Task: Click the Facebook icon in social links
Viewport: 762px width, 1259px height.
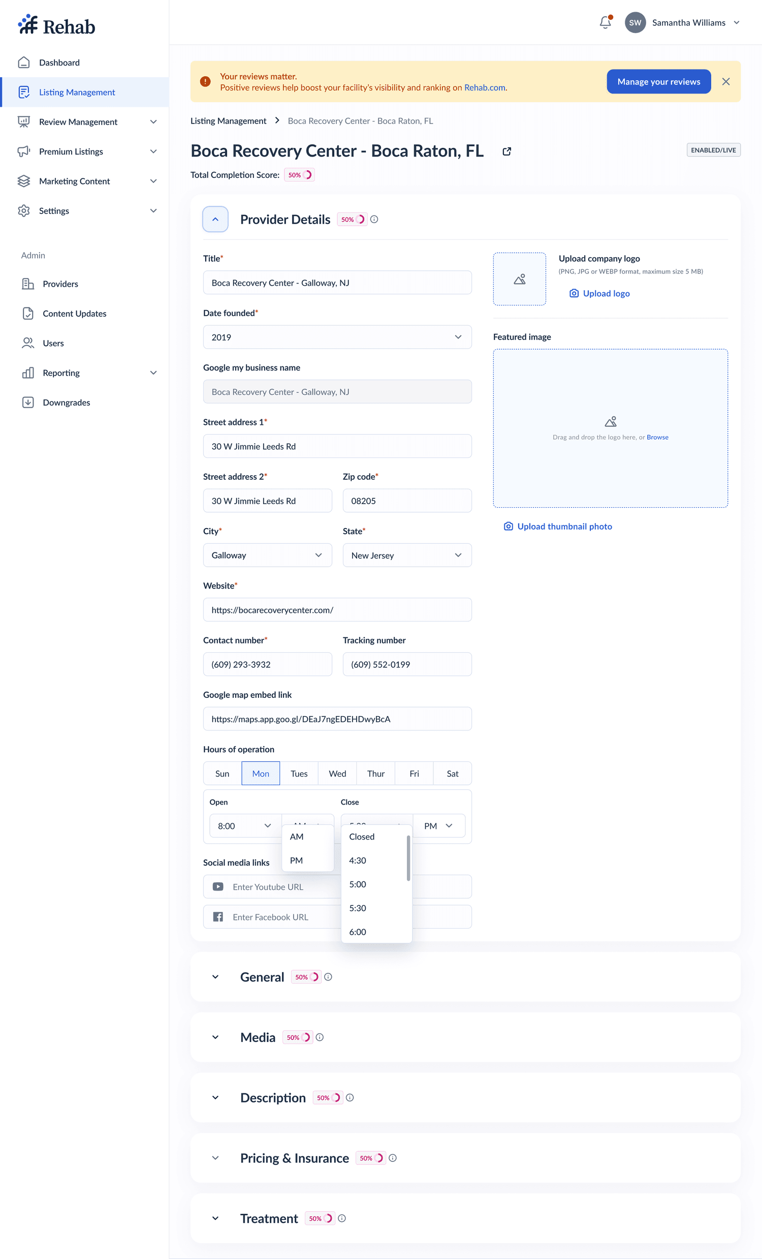Action: click(x=218, y=916)
